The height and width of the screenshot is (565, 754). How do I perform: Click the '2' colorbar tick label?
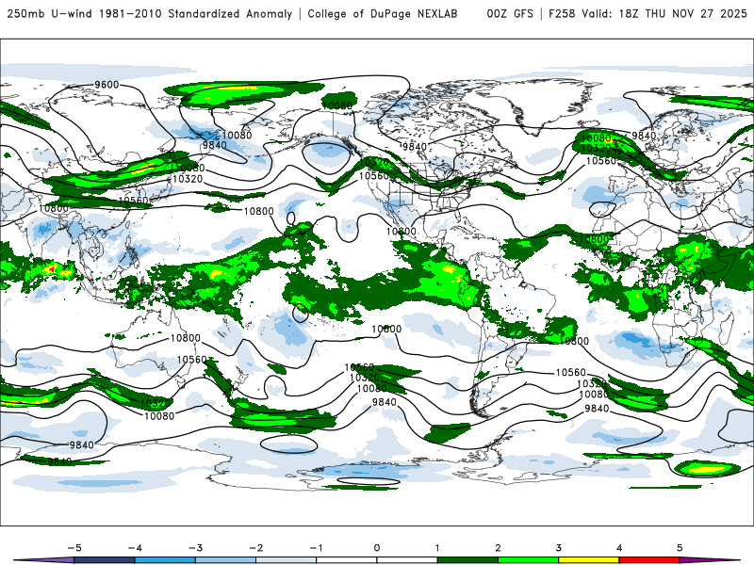(x=498, y=548)
